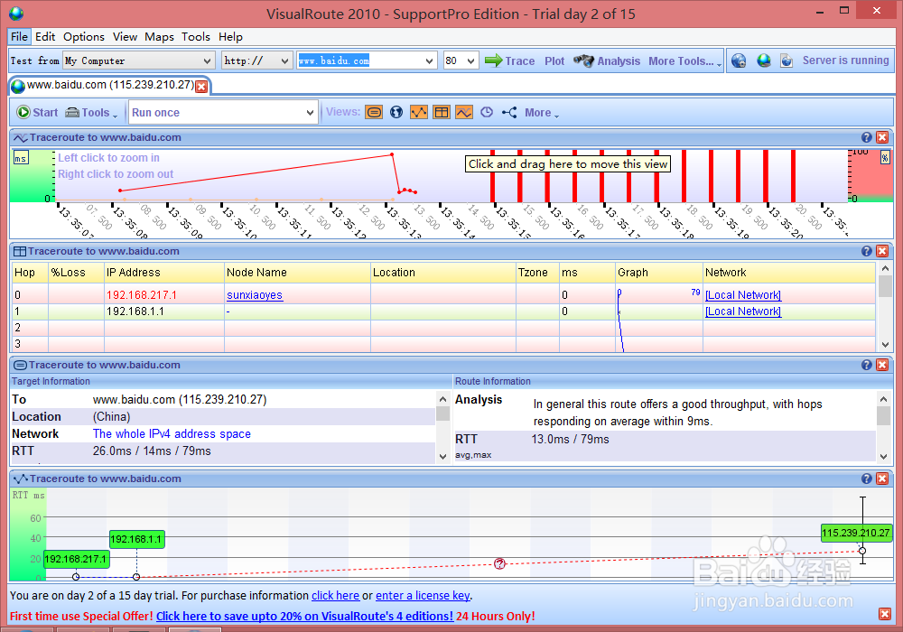Viewport: 903px width, 632px height.
Task: Open the Tools toolbox dropdown
Action: (x=91, y=113)
